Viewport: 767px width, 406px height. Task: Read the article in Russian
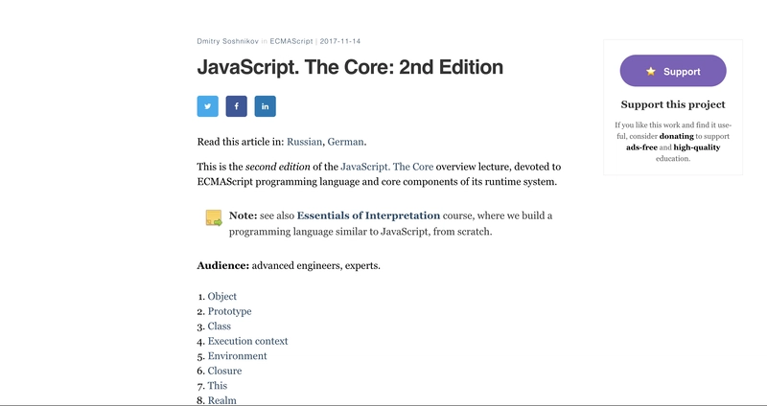(304, 142)
